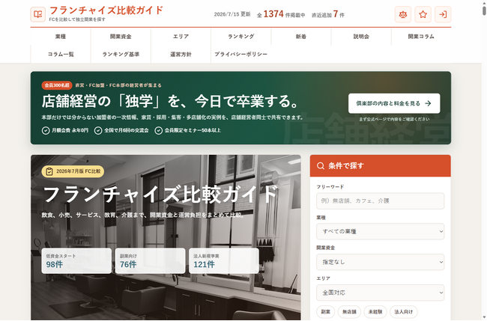Open favorites via the star icon

tap(423, 14)
